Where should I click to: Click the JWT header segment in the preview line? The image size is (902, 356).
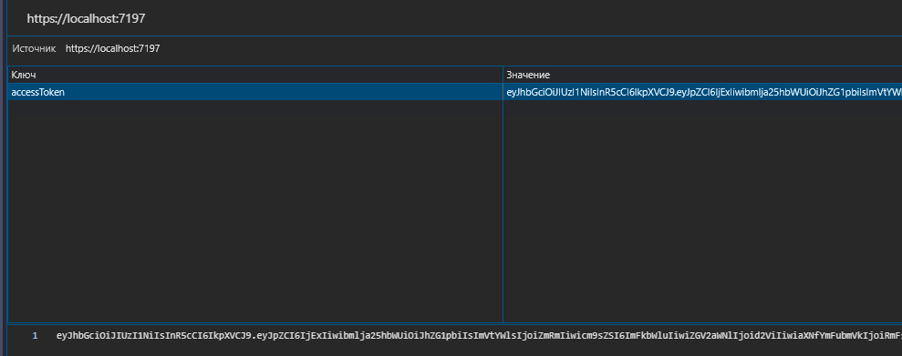pyautogui.click(x=154, y=336)
